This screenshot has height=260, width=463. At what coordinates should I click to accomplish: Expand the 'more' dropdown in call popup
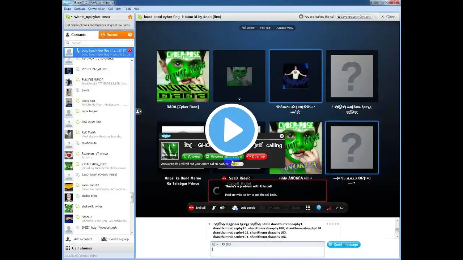[237, 164]
